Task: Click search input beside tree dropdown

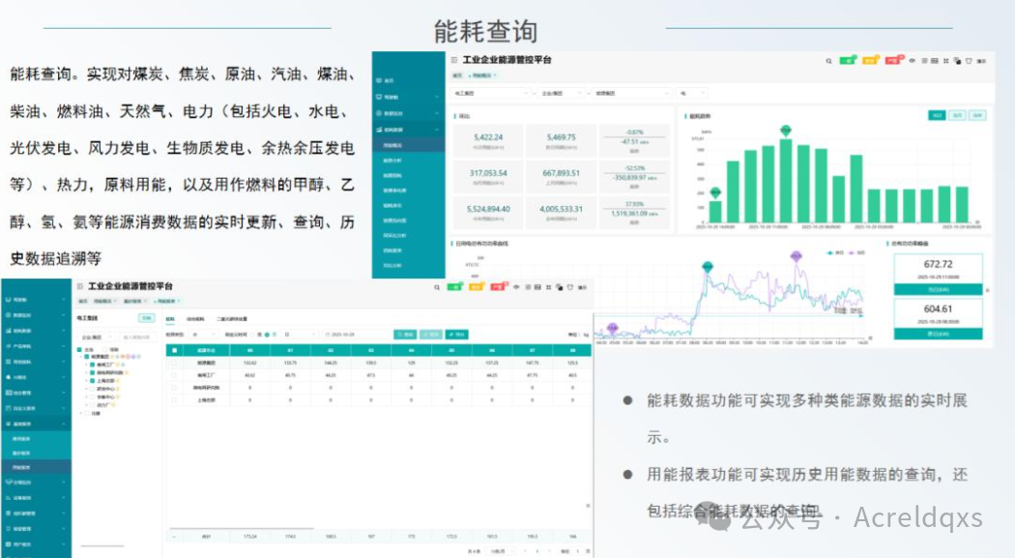Action: coord(136,338)
